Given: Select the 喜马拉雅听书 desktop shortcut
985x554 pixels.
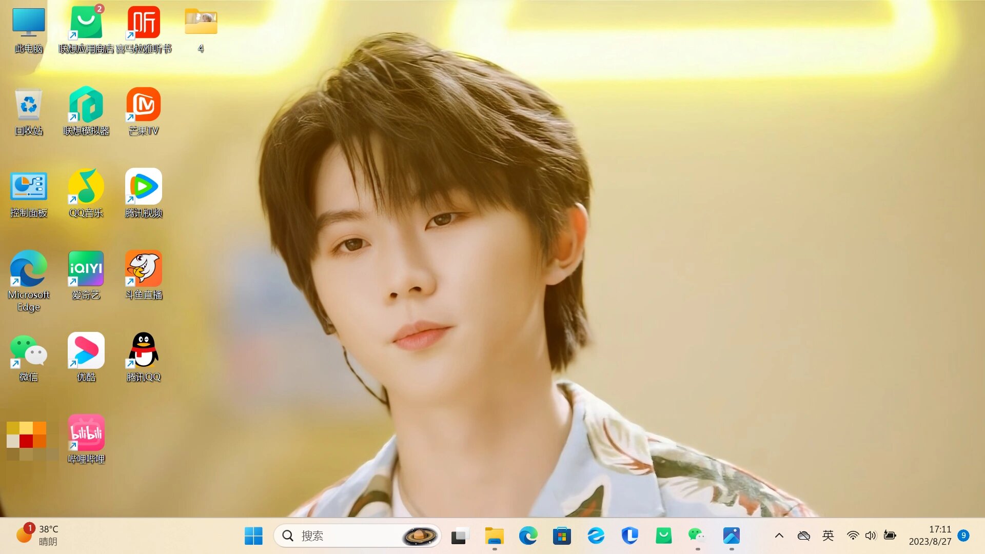Looking at the screenshot, I should [144, 30].
